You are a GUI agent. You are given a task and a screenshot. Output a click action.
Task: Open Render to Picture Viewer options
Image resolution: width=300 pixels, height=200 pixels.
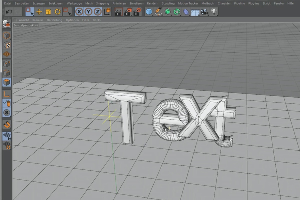tap(128, 11)
